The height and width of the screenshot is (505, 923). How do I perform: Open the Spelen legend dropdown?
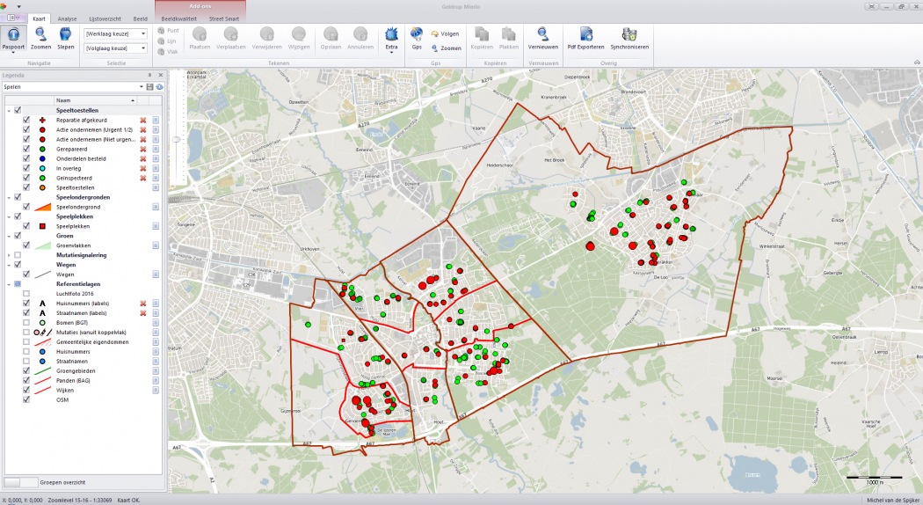tap(141, 87)
